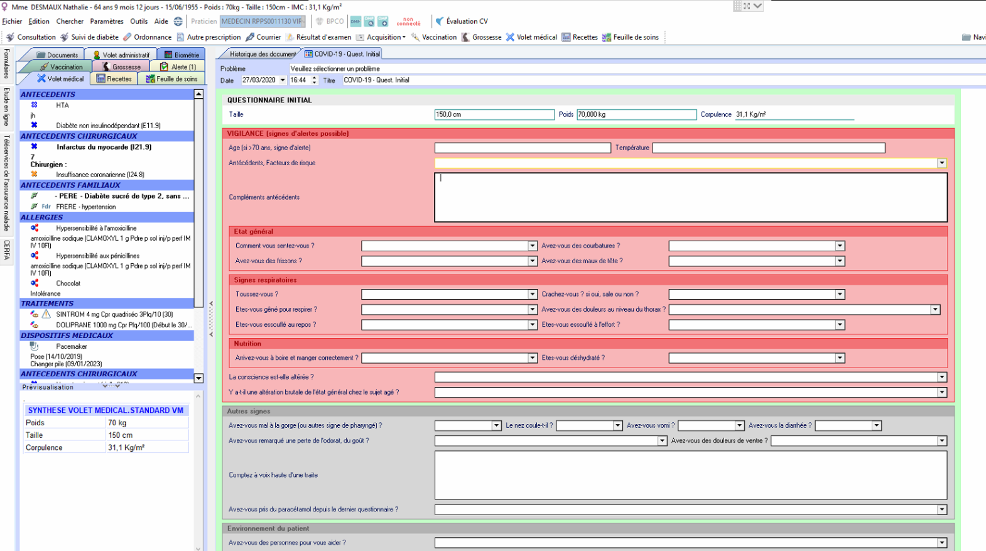Open the Alerte (1) tab
The height and width of the screenshot is (551, 986).
tap(178, 67)
